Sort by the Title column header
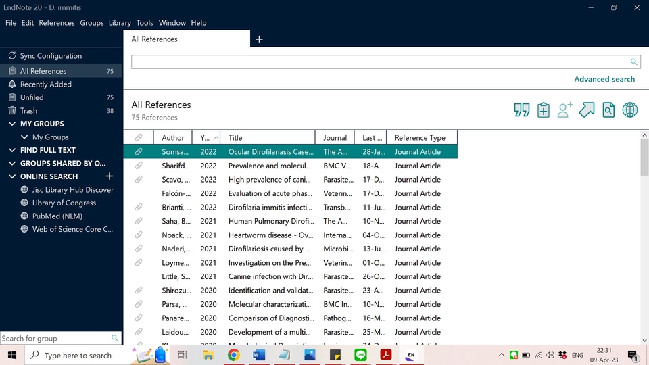Image resolution: width=649 pixels, height=365 pixels. pos(268,137)
